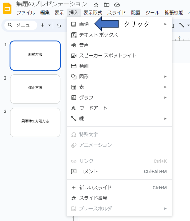The image size is (190, 221).
Task: Click the undo arrow in toolbar
Action: (59, 25)
